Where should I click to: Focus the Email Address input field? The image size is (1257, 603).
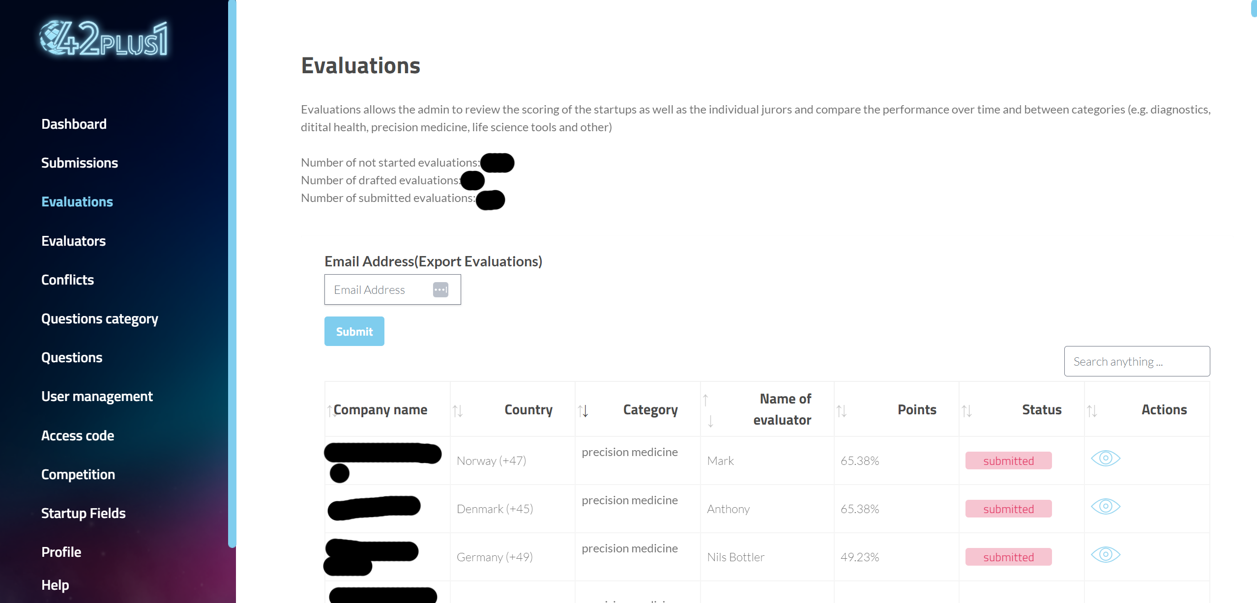379,290
